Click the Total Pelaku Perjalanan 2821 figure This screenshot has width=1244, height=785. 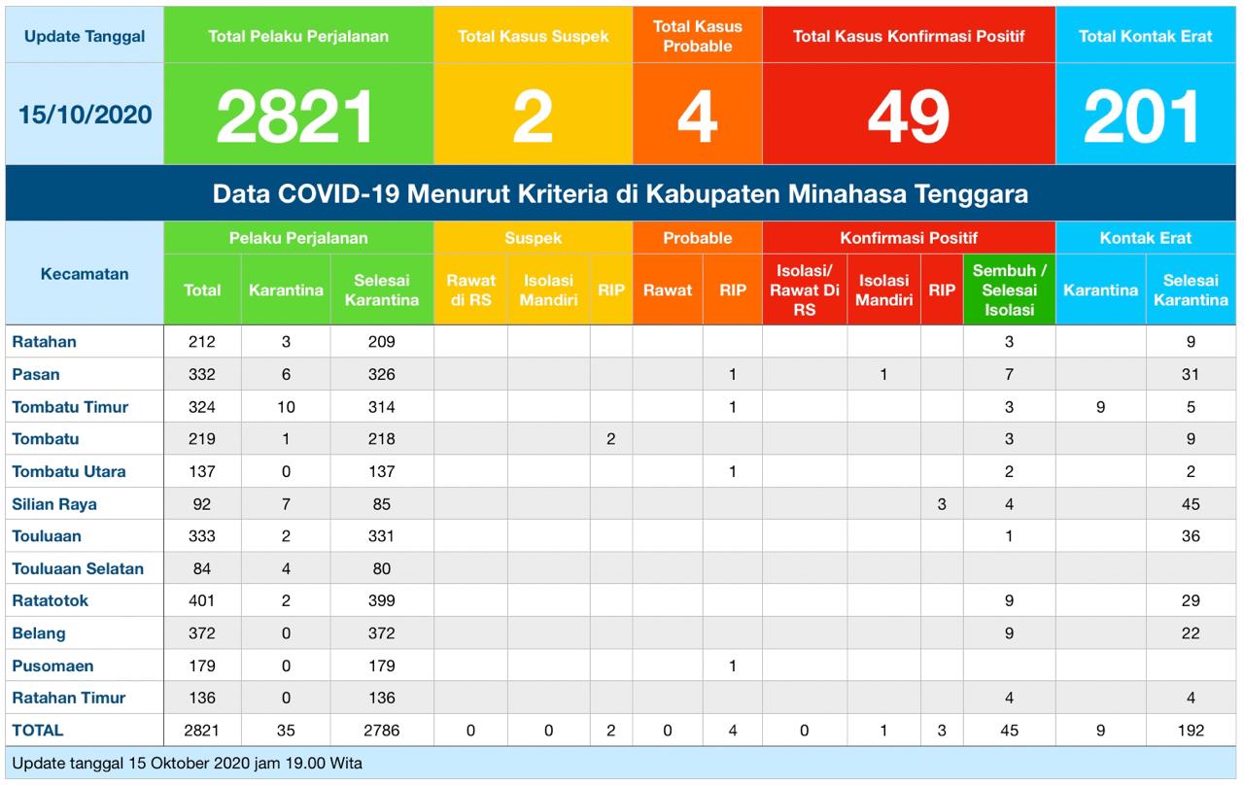point(297,117)
